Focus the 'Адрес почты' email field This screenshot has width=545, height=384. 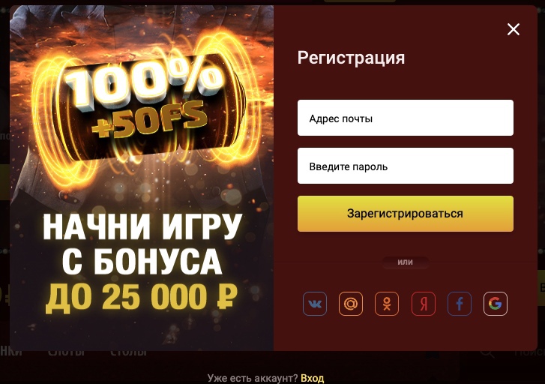[406, 118]
